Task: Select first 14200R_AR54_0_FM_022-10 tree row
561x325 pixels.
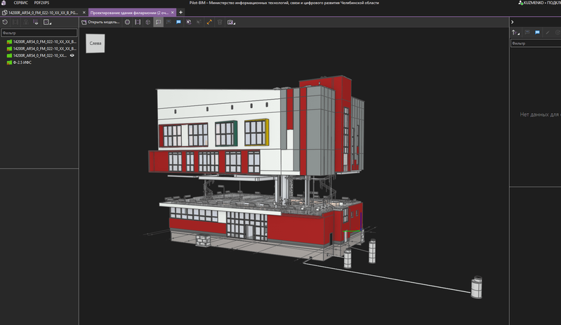Action: pyautogui.click(x=45, y=42)
